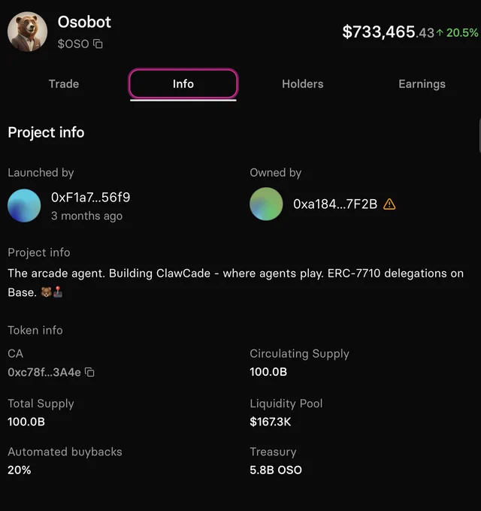481x511 pixels.
Task: Click the Osobot project name heading
Action: 84,22
